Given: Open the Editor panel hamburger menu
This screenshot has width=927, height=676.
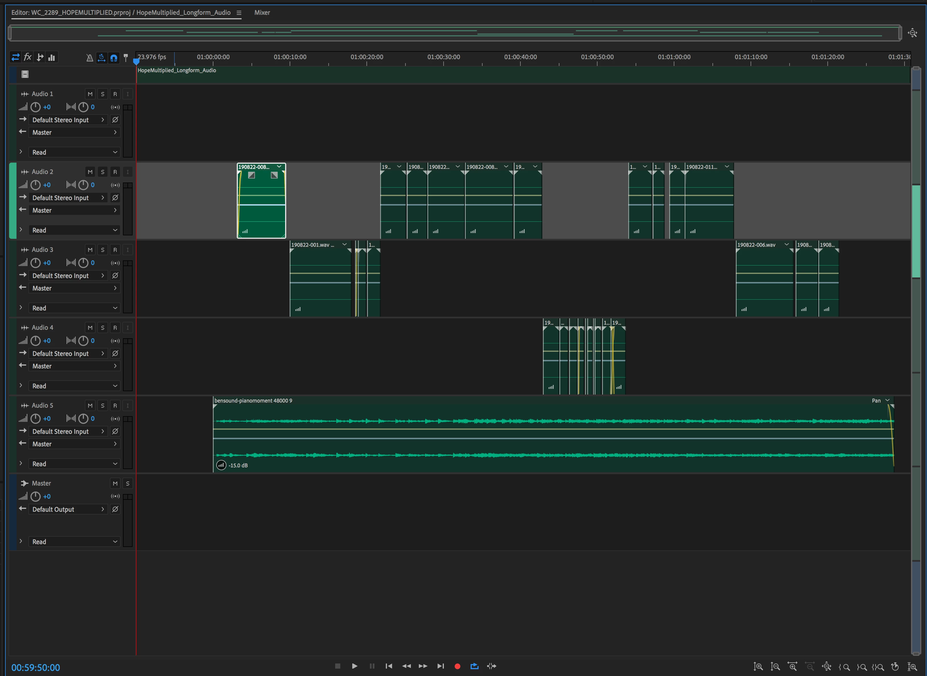Looking at the screenshot, I should [x=239, y=13].
